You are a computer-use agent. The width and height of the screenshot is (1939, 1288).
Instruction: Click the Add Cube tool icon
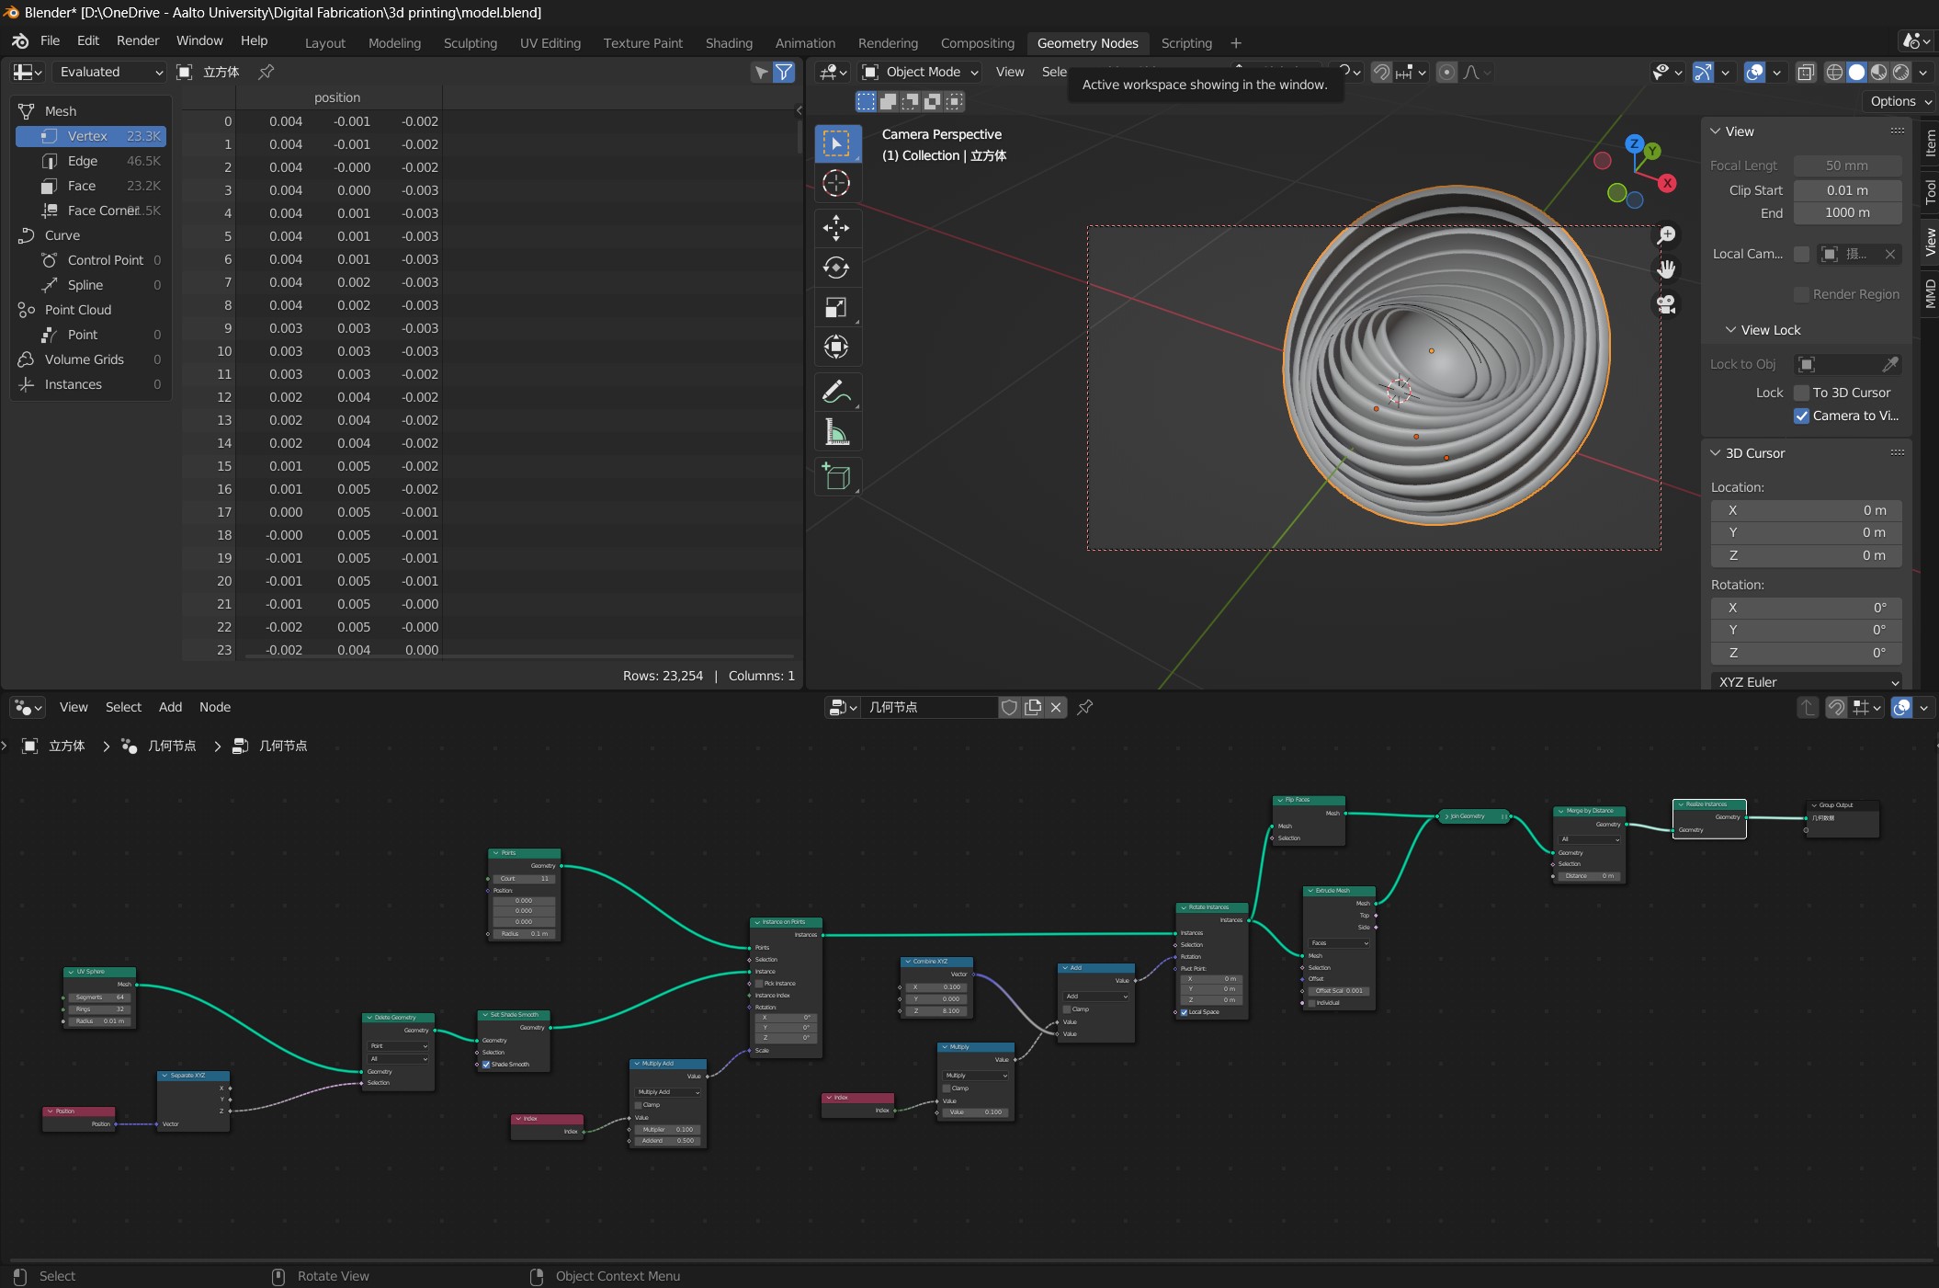[x=835, y=476]
